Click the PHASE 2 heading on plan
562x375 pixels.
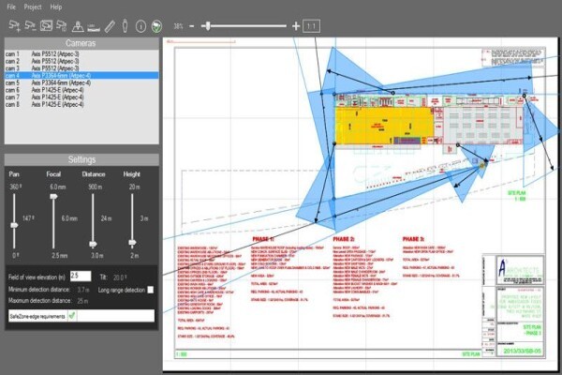(344, 239)
